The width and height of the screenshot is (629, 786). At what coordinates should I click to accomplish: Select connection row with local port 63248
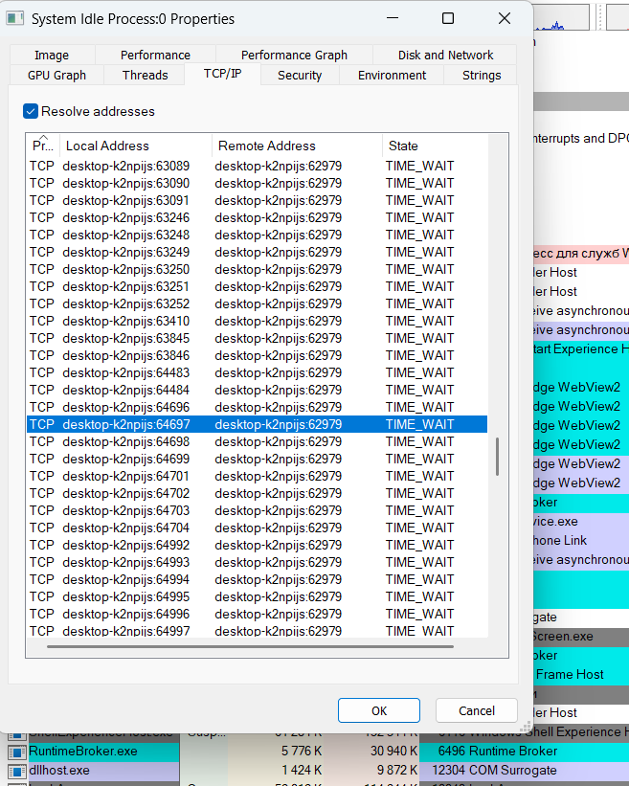(x=258, y=235)
